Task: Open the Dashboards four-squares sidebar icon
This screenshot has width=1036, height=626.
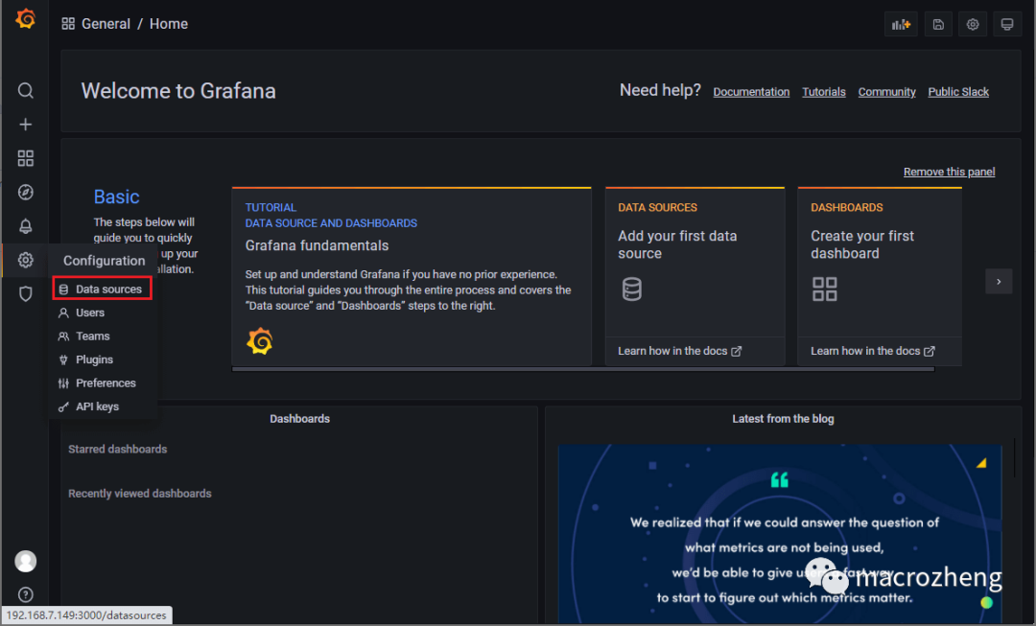Action: click(25, 158)
